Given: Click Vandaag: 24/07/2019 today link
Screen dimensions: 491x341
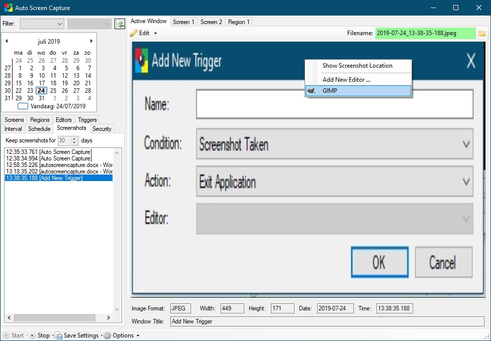Looking at the screenshot, I should click(58, 106).
